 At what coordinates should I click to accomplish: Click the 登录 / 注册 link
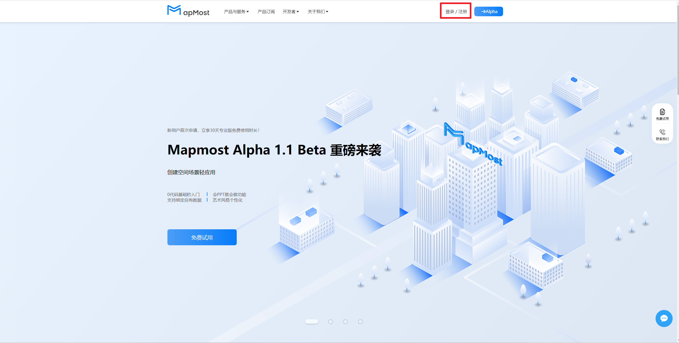[456, 11]
